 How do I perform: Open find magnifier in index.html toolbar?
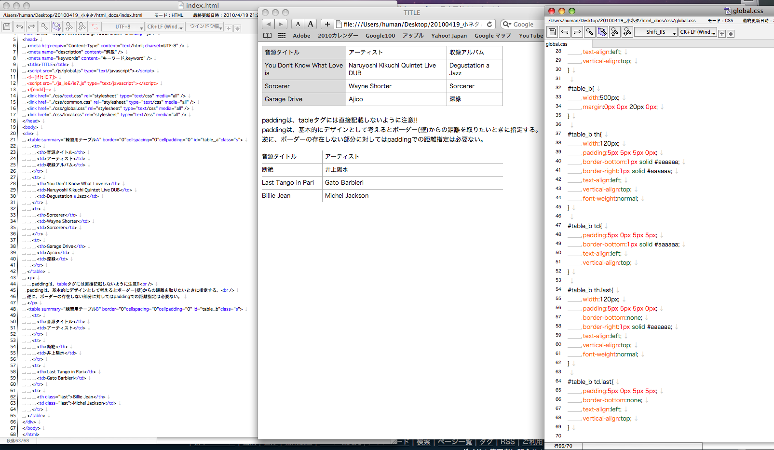pyautogui.click(x=44, y=27)
